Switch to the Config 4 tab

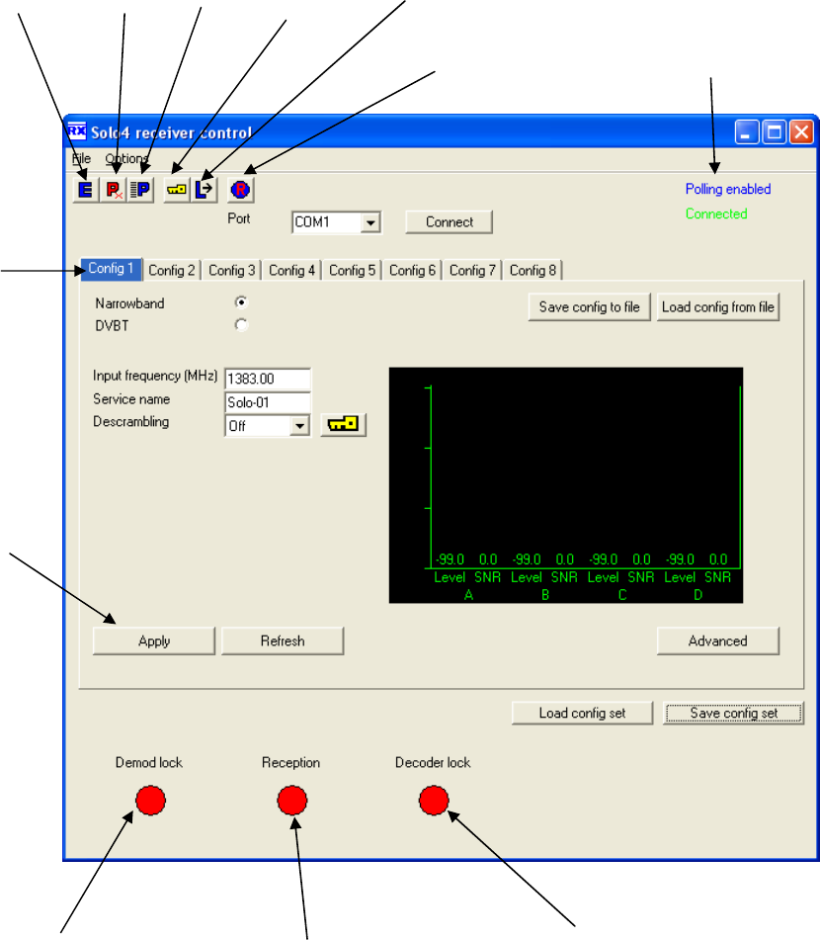291,271
